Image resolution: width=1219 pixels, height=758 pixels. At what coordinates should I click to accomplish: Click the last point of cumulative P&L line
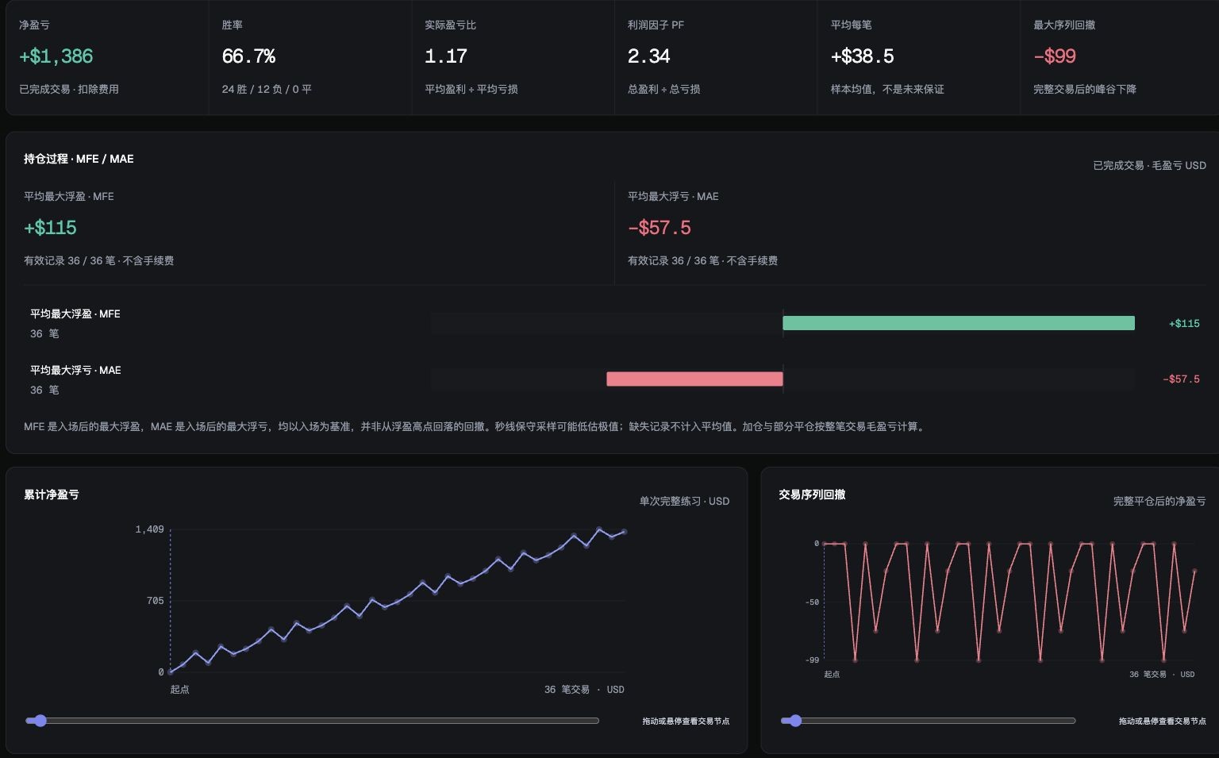(x=625, y=532)
